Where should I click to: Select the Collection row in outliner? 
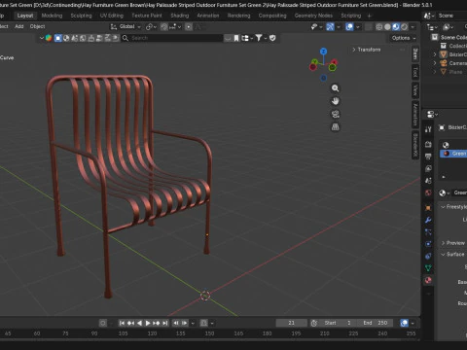453,46
